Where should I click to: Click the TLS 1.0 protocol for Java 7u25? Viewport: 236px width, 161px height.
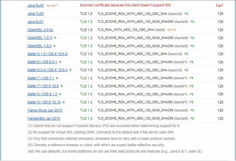(x=86, y=14)
